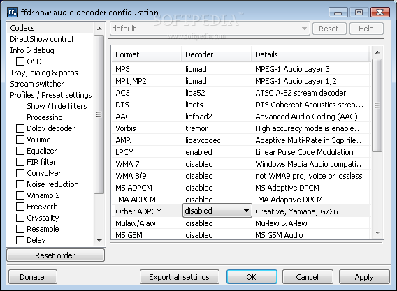Screen dimensions: 397x291
Task: Click 'Linear Pulse Code Modulation' details
Action: (x=304, y=152)
